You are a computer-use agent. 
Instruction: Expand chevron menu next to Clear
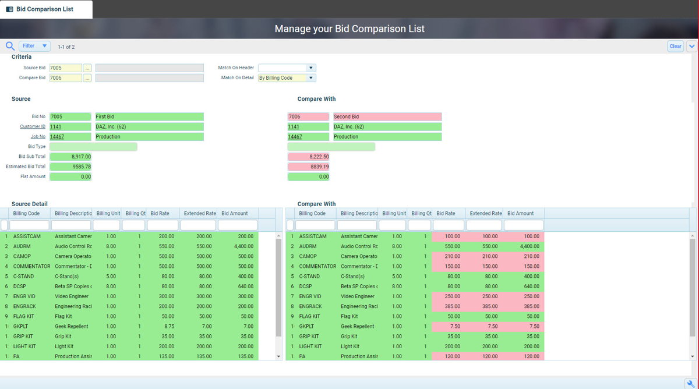(x=691, y=47)
